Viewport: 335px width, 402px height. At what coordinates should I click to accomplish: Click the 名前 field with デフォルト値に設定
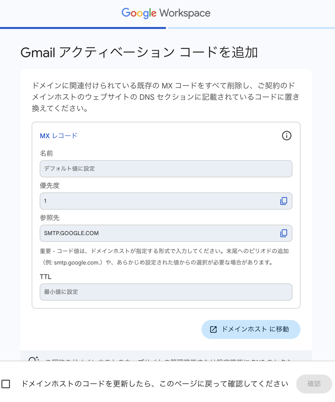click(166, 169)
